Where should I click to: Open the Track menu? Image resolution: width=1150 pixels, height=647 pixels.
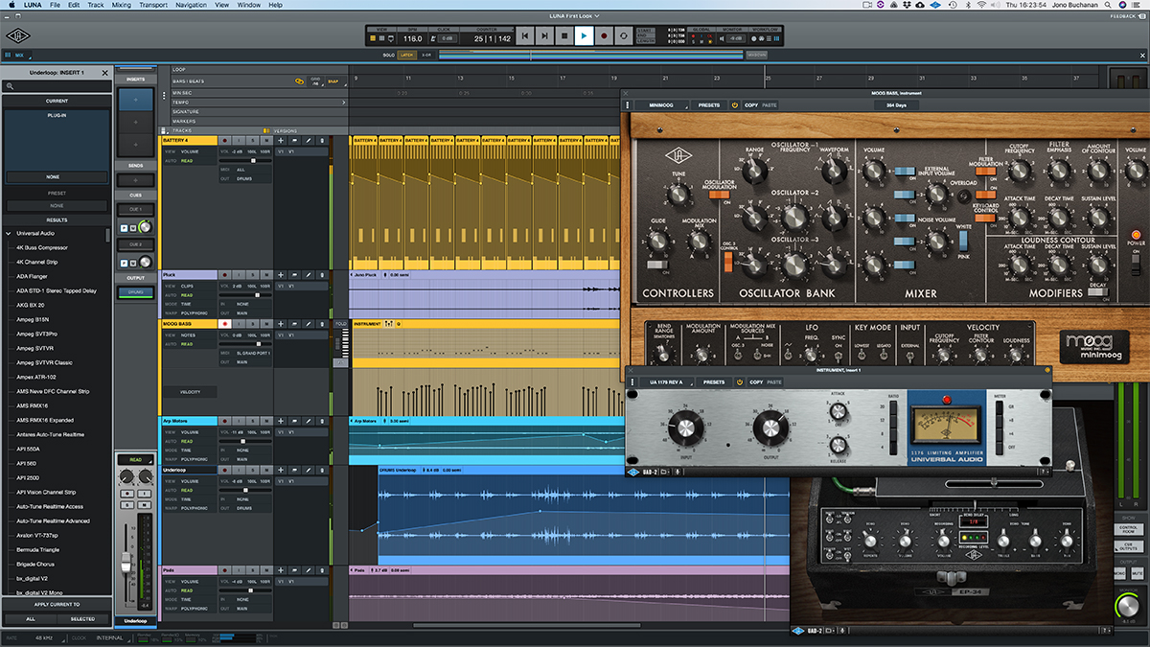96,5
